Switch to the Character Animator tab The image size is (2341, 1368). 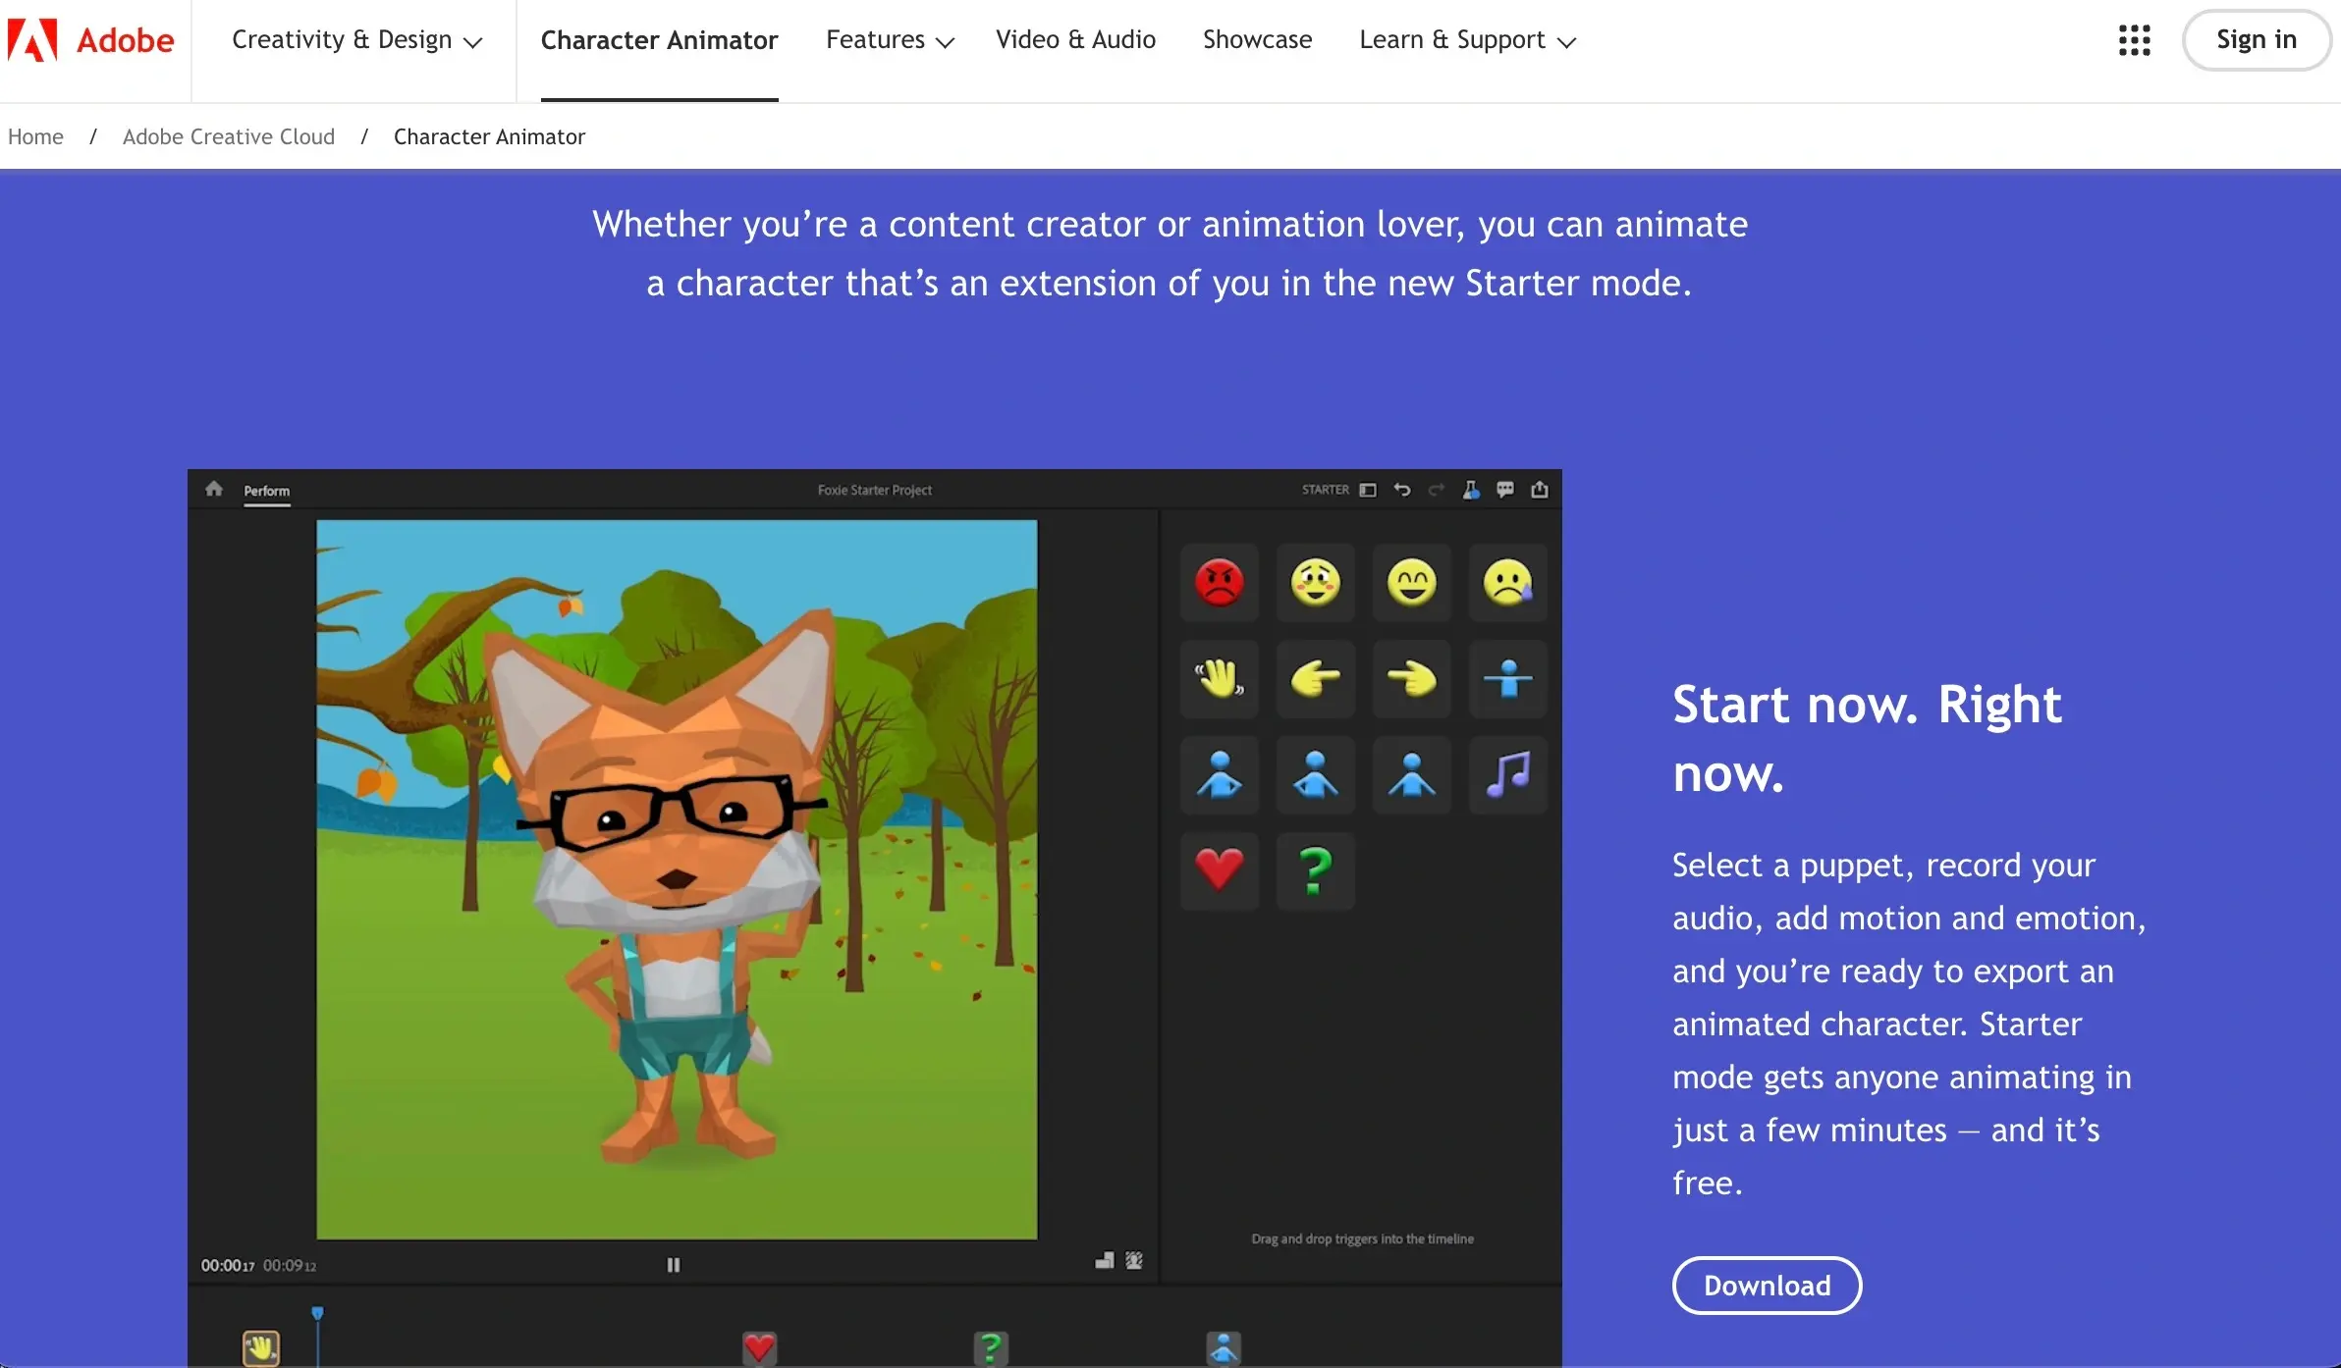(659, 40)
